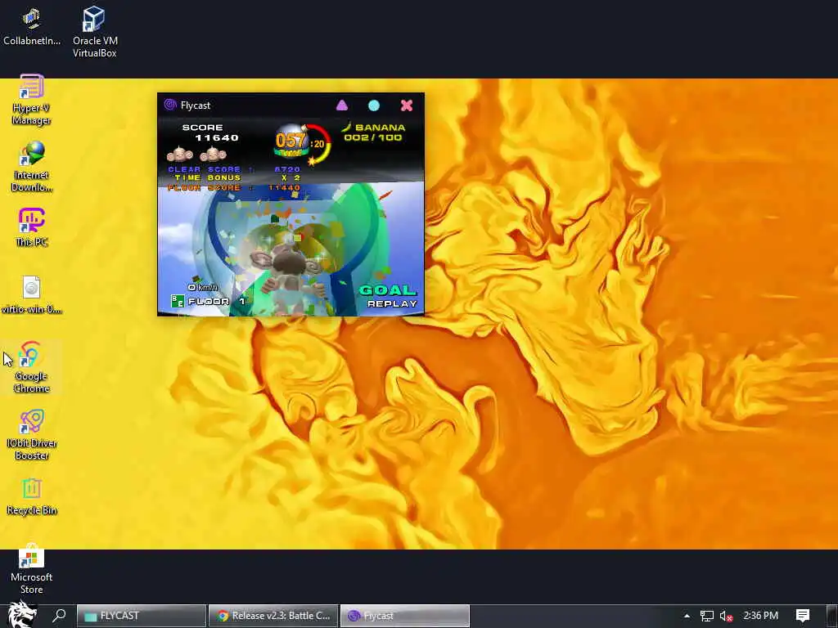Click the purple triangle button in Flycast title bar
This screenshot has width=838, height=628.
point(342,105)
